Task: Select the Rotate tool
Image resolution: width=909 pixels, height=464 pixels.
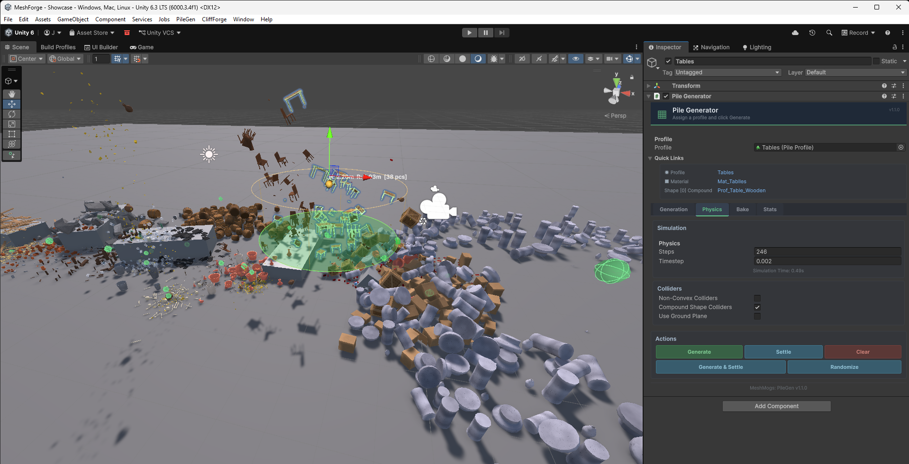Action: [x=12, y=114]
